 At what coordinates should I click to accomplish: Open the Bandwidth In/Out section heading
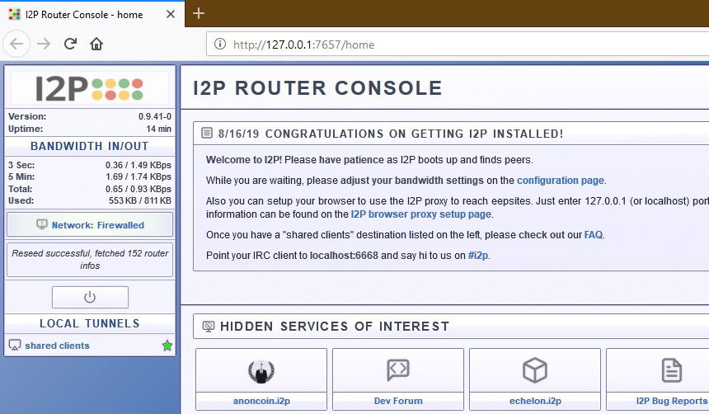pyautogui.click(x=90, y=146)
